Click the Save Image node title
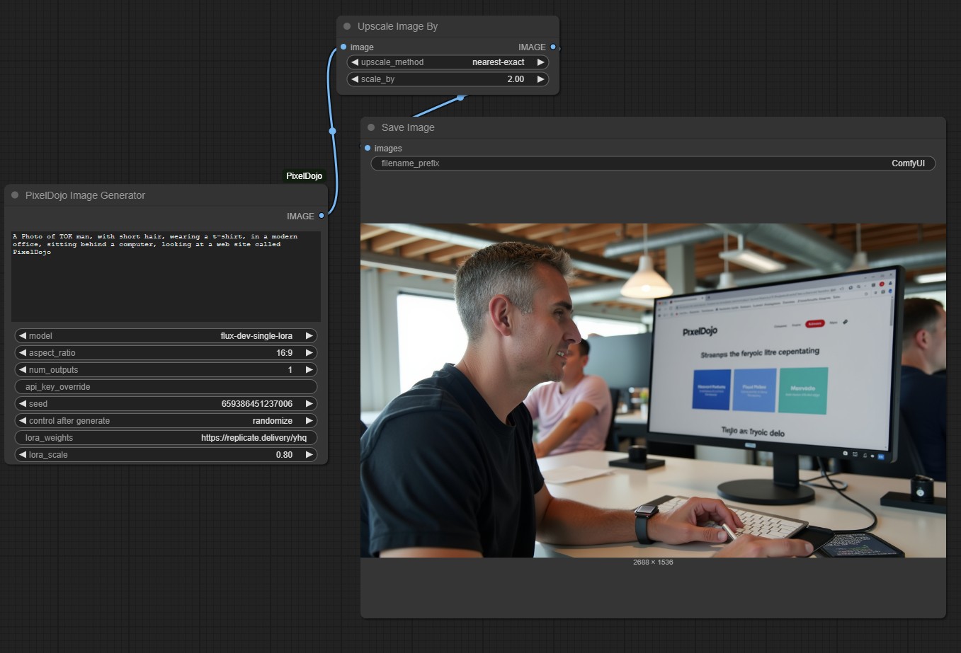 tap(408, 127)
